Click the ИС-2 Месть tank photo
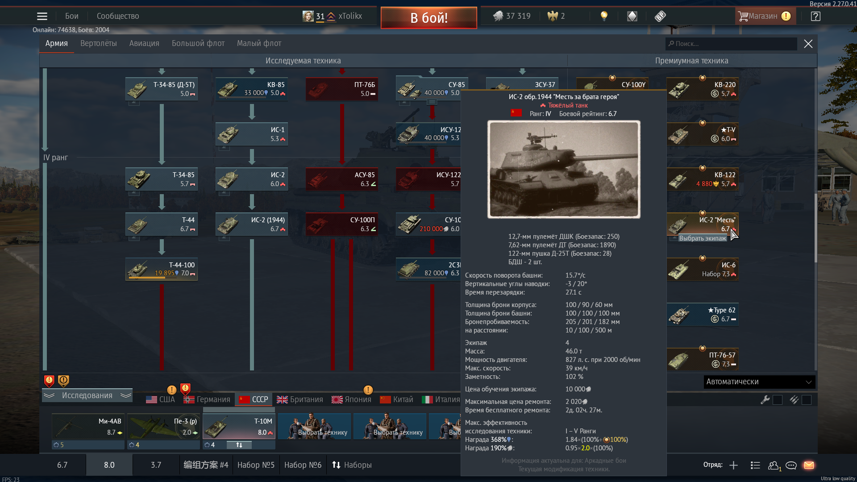The height and width of the screenshot is (482, 857). tap(564, 169)
